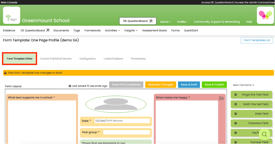Click Save & Publish
Screen dimensions: 275x144
coord(214,85)
